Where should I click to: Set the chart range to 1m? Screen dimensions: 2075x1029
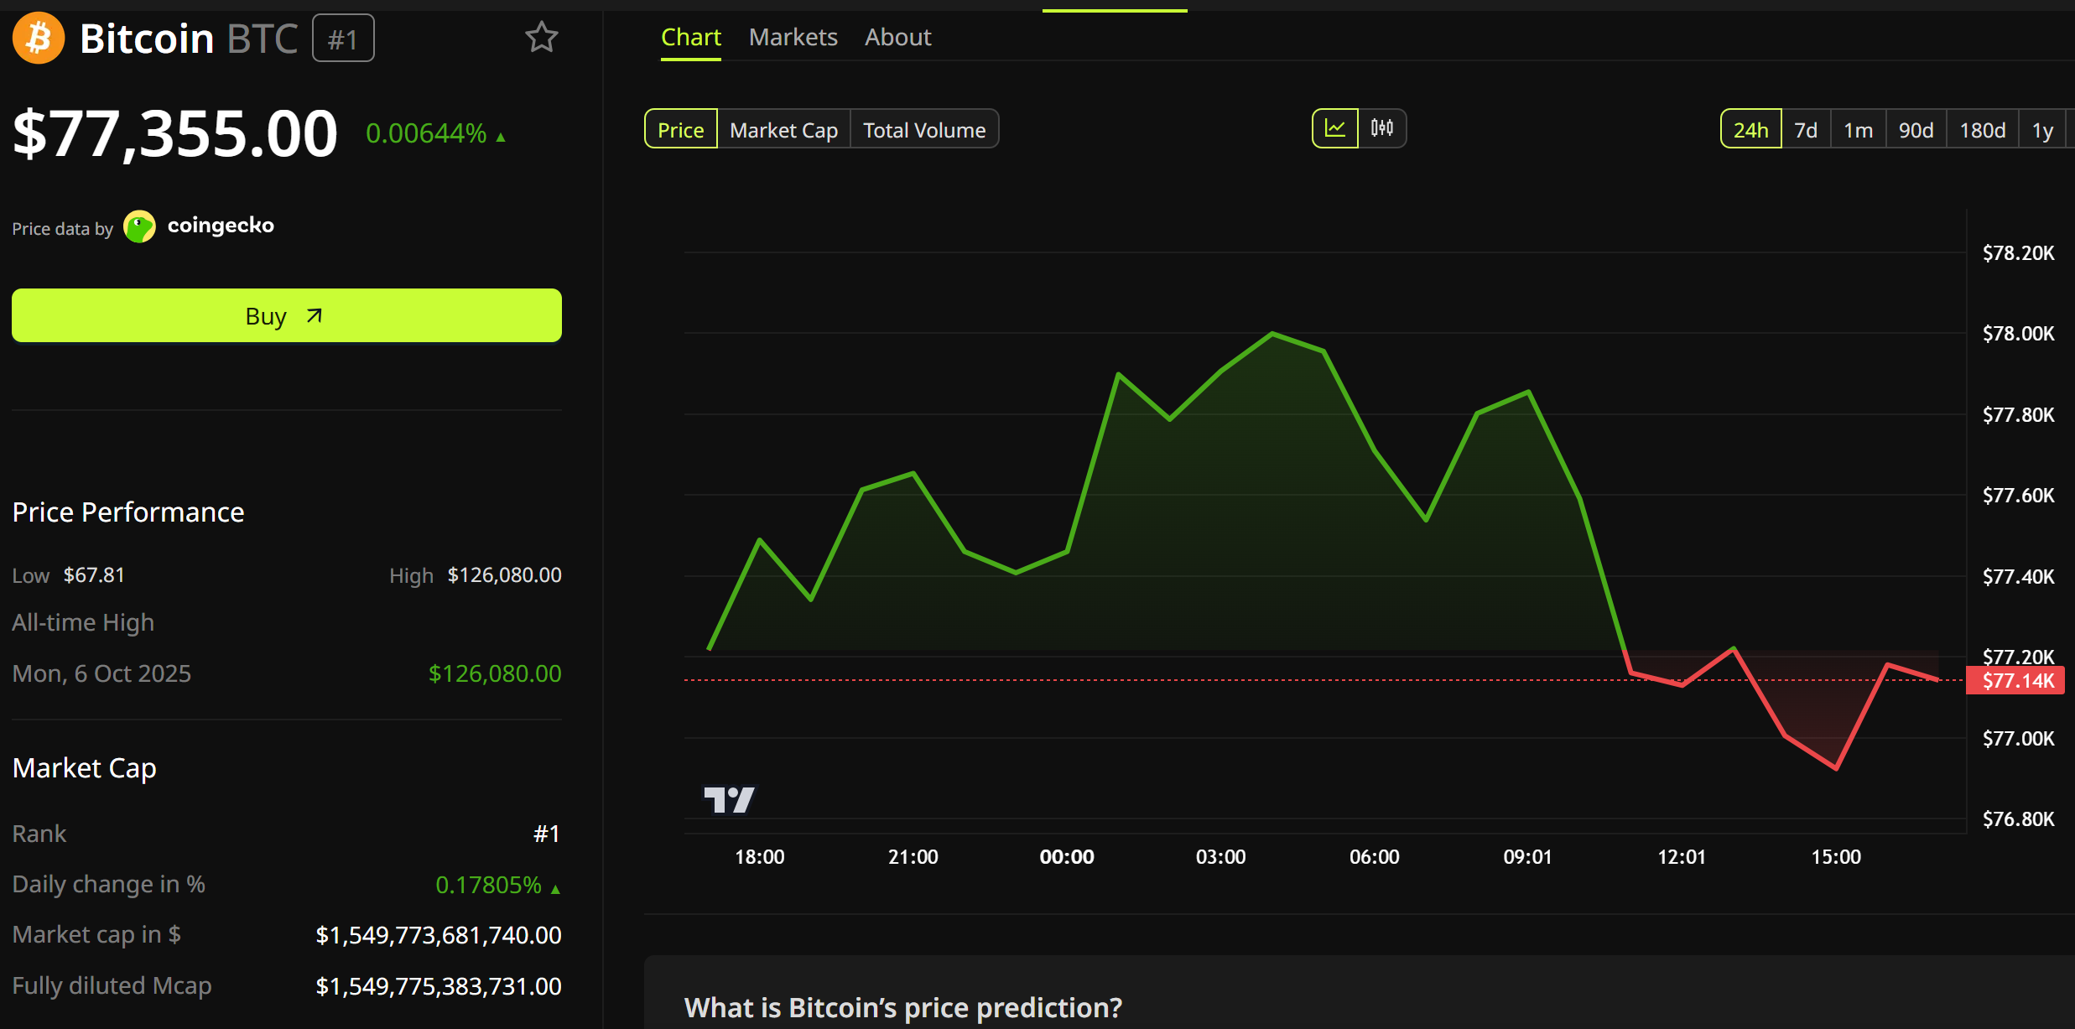[x=1859, y=129]
